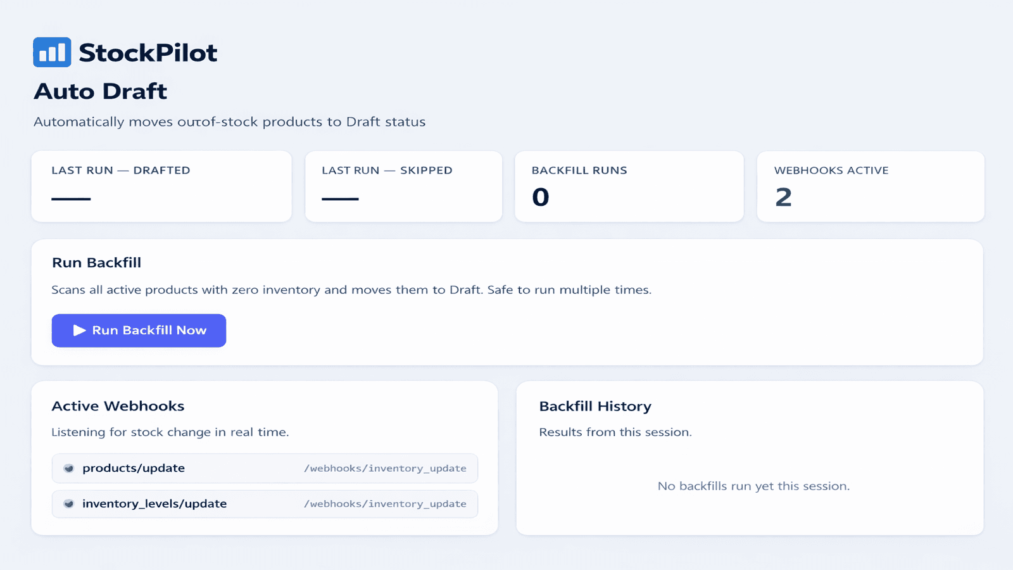
Task: Click the Auto Draft page heading
Action: (100, 91)
